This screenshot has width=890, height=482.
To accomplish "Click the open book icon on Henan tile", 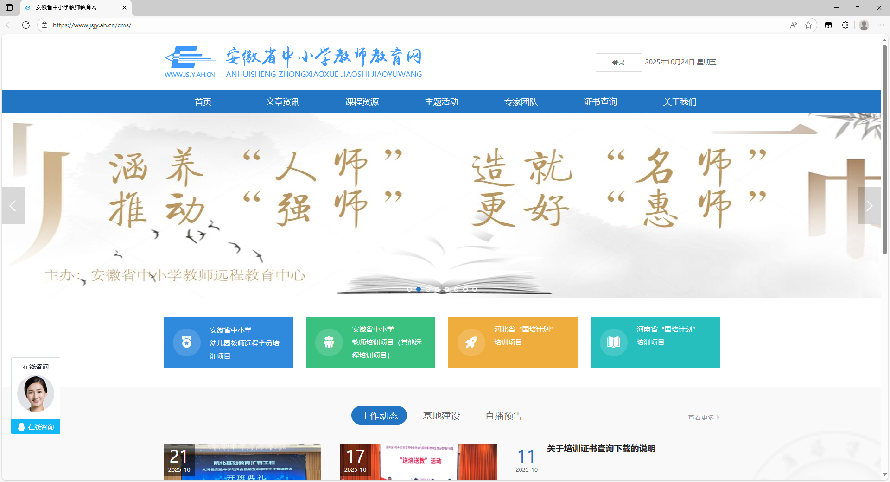I will pyautogui.click(x=613, y=342).
